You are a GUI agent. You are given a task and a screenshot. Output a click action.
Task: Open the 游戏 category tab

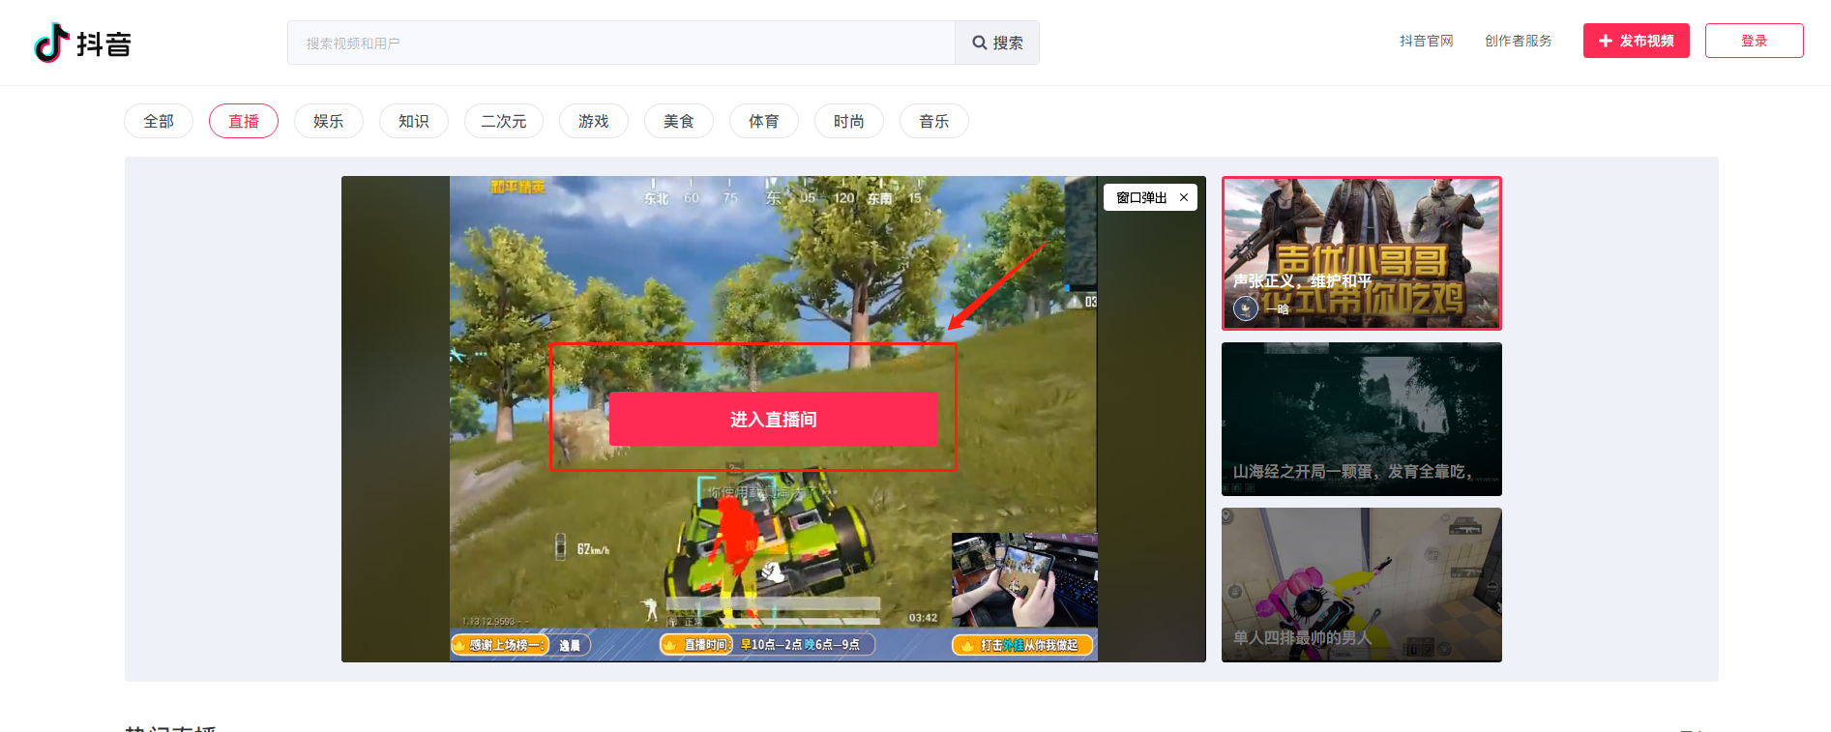tap(594, 121)
